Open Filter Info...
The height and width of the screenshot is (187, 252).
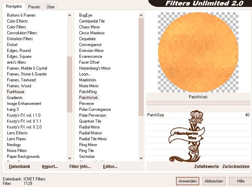coord(80,167)
